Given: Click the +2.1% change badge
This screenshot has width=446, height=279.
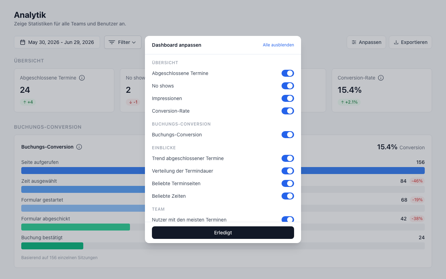Looking at the screenshot, I should tap(349, 102).
